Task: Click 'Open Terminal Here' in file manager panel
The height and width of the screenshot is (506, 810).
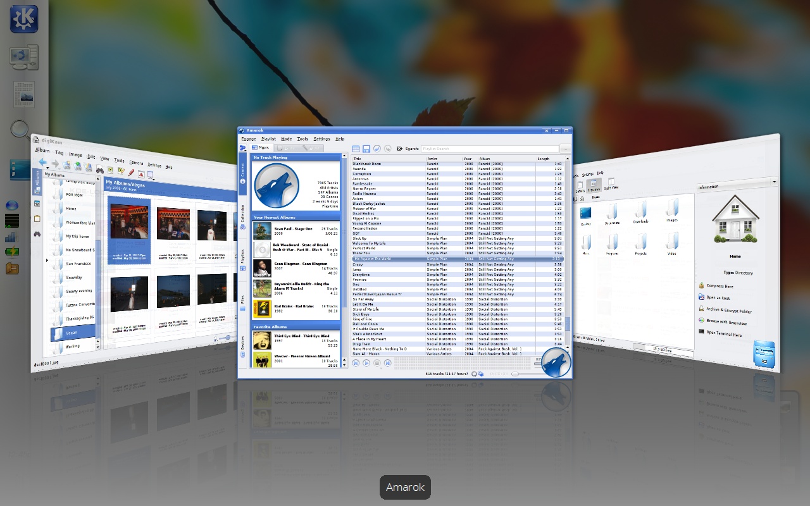Action: (x=720, y=333)
